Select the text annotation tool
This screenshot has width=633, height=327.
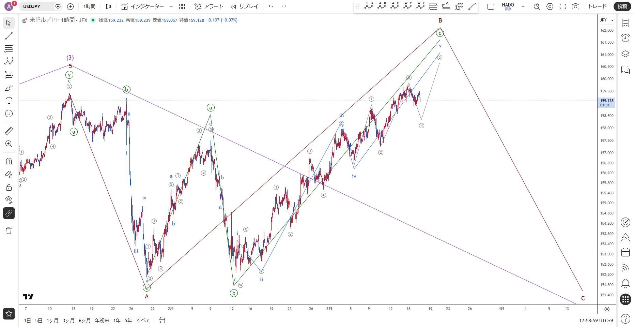coord(9,101)
